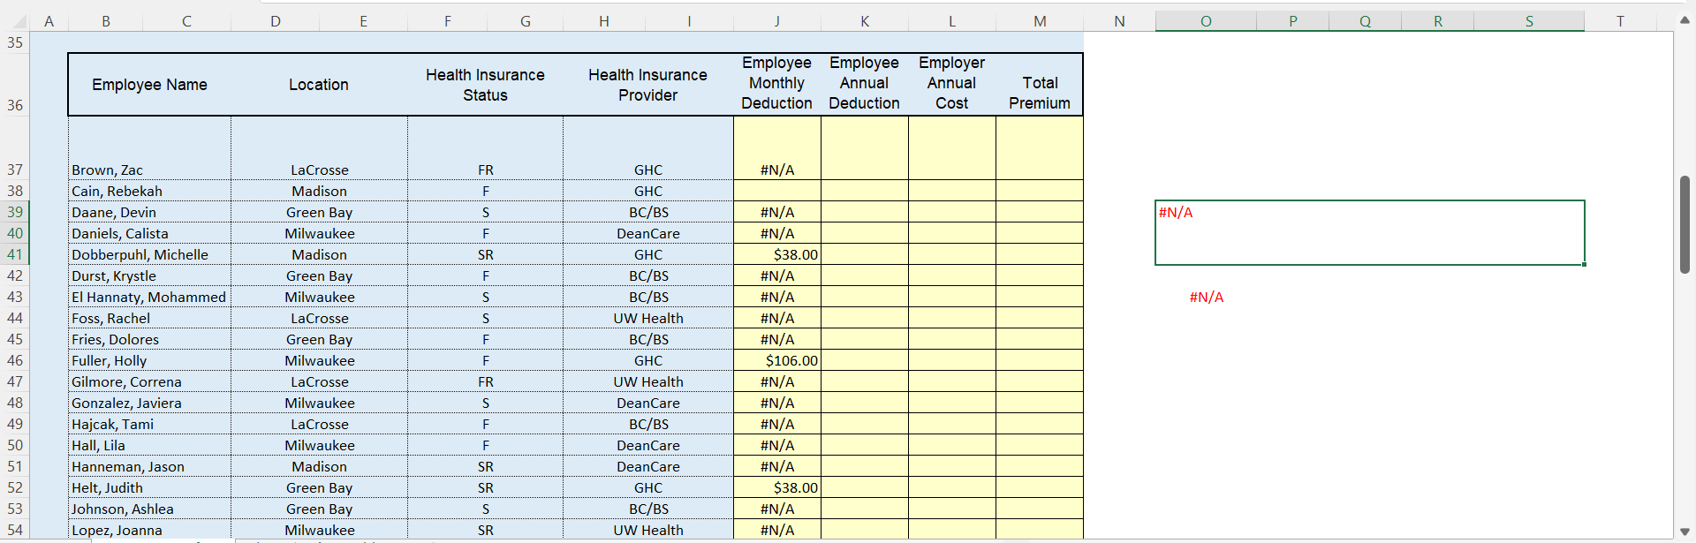
Task: Click the #N/A cell in Brown, Zac row
Action: click(x=776, y=148)
